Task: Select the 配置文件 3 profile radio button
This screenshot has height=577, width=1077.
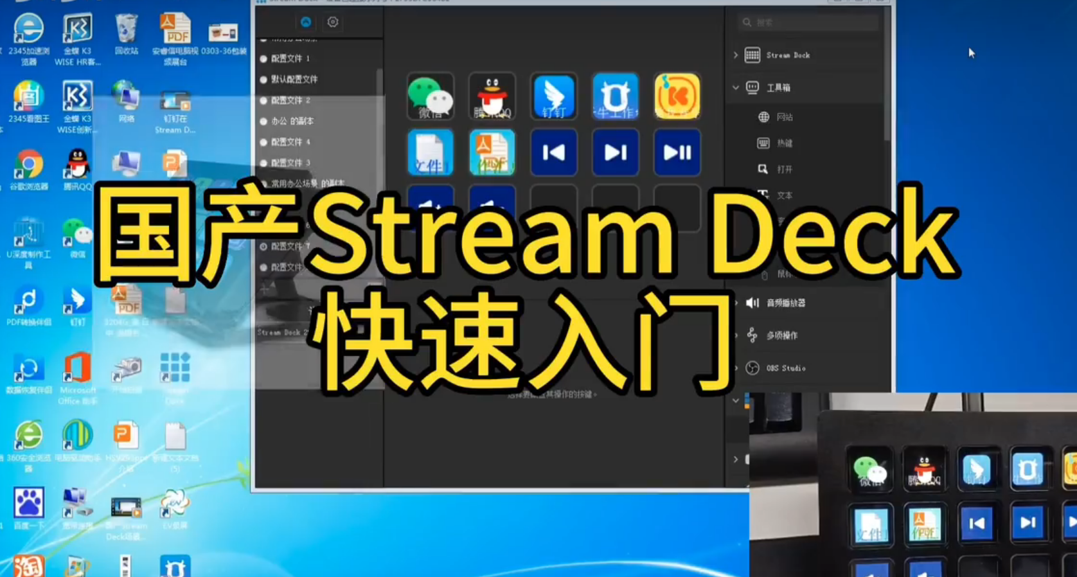Action: (263, 163)
